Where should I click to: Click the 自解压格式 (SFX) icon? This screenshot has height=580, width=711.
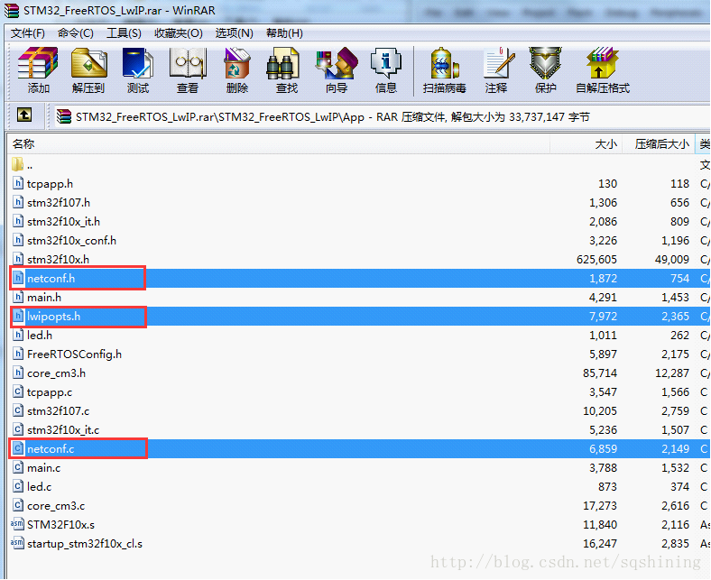pyautogui.click(x=603, y=70)
